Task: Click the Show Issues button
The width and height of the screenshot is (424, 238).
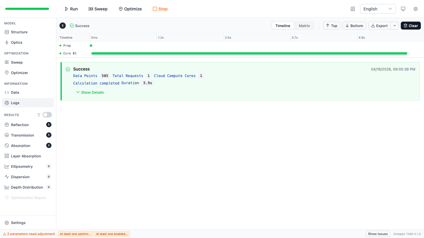Action: 378,234
